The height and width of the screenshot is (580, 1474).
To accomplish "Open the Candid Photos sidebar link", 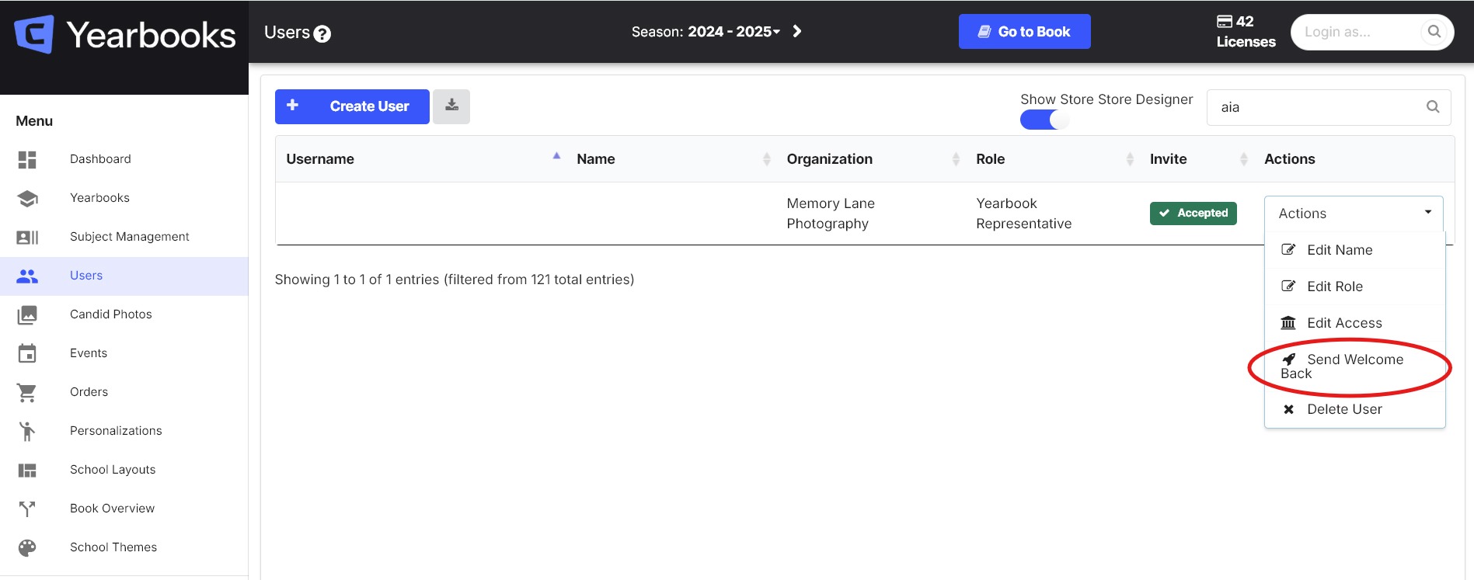I will click(124, 314).
